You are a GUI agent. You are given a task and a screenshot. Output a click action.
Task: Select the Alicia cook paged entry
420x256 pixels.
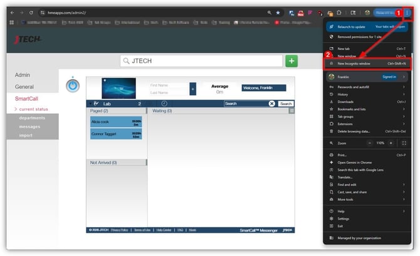[x=116, y=122]
